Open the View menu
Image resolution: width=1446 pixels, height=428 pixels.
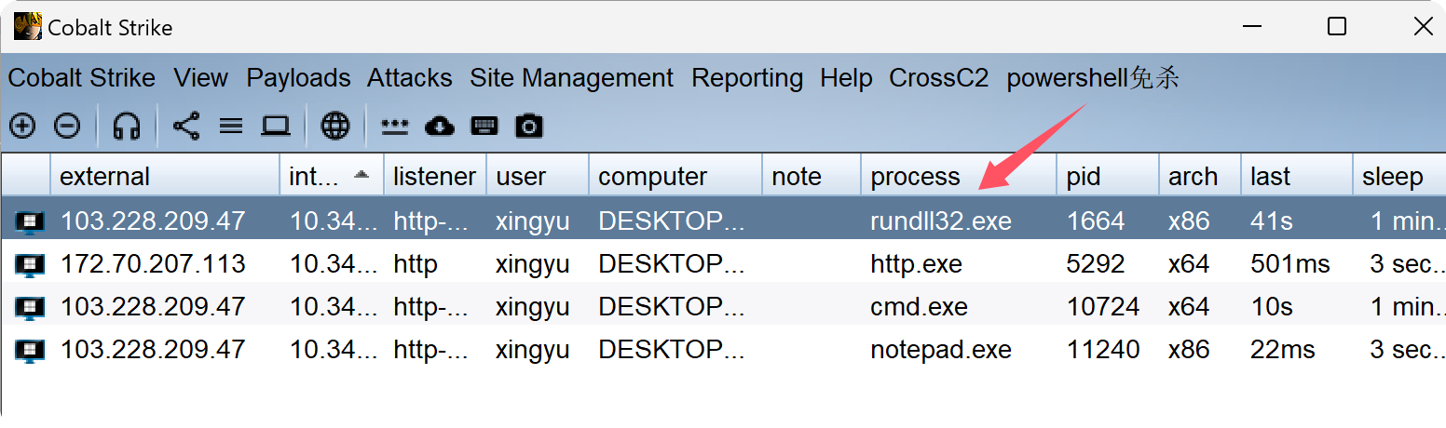pyautogui.click(x=201, y=78)
